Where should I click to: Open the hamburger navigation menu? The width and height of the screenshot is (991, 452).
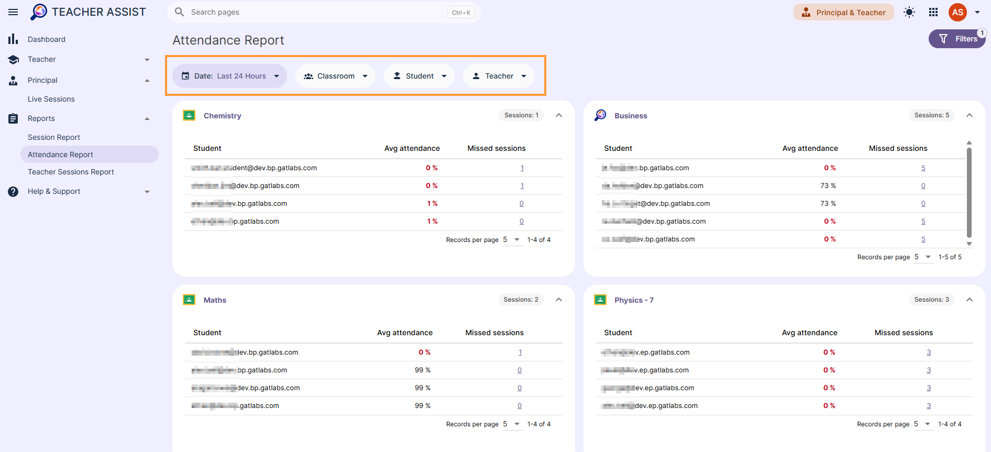(13, 12)
